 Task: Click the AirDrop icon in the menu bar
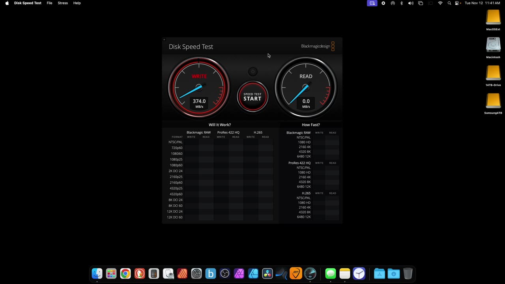[x=393, y=3]
